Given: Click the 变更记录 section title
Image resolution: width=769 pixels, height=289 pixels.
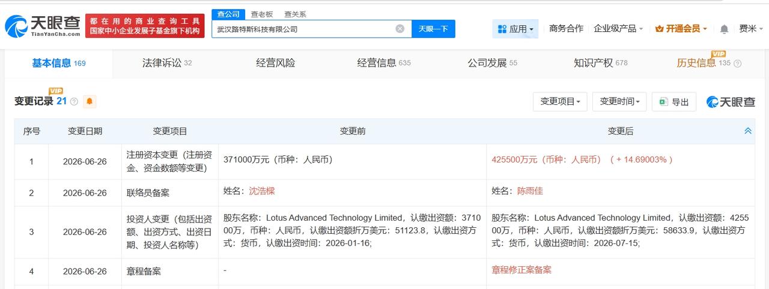Looking at the screenshot, I should click(x=34, y=101).
